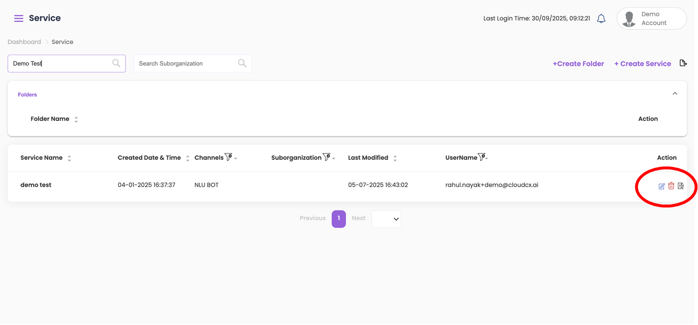Viewport: 698px width, 325px height.
Task: Click the notification bell icon
Action: [x=601, y=19]
